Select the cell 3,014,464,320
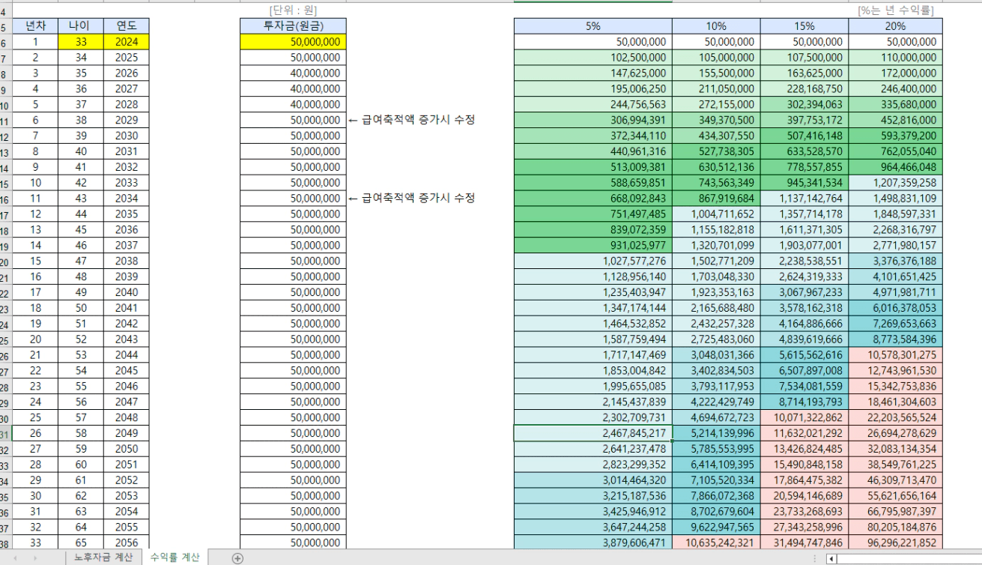Screen dimensions: 982x565 [593, 480]
